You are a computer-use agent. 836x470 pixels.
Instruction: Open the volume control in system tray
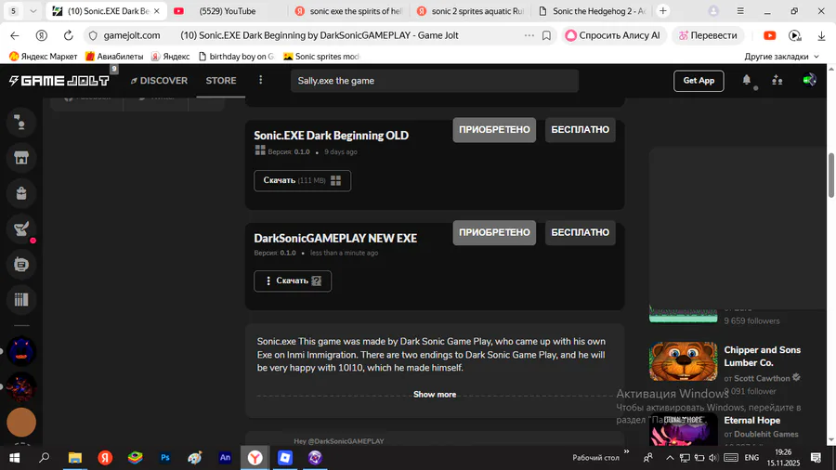[713, 458]
